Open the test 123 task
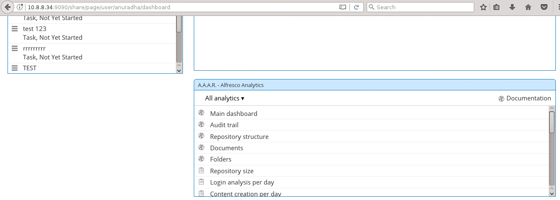 tap(35, 29)
